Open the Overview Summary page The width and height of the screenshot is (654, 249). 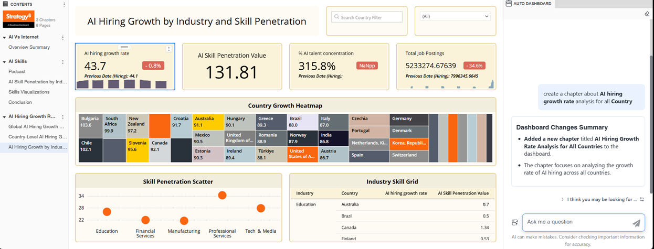pyautogui.click(x=29, y=47)
